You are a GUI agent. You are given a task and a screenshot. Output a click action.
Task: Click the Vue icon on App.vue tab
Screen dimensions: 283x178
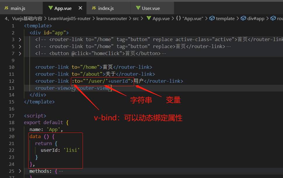[50, 8]
